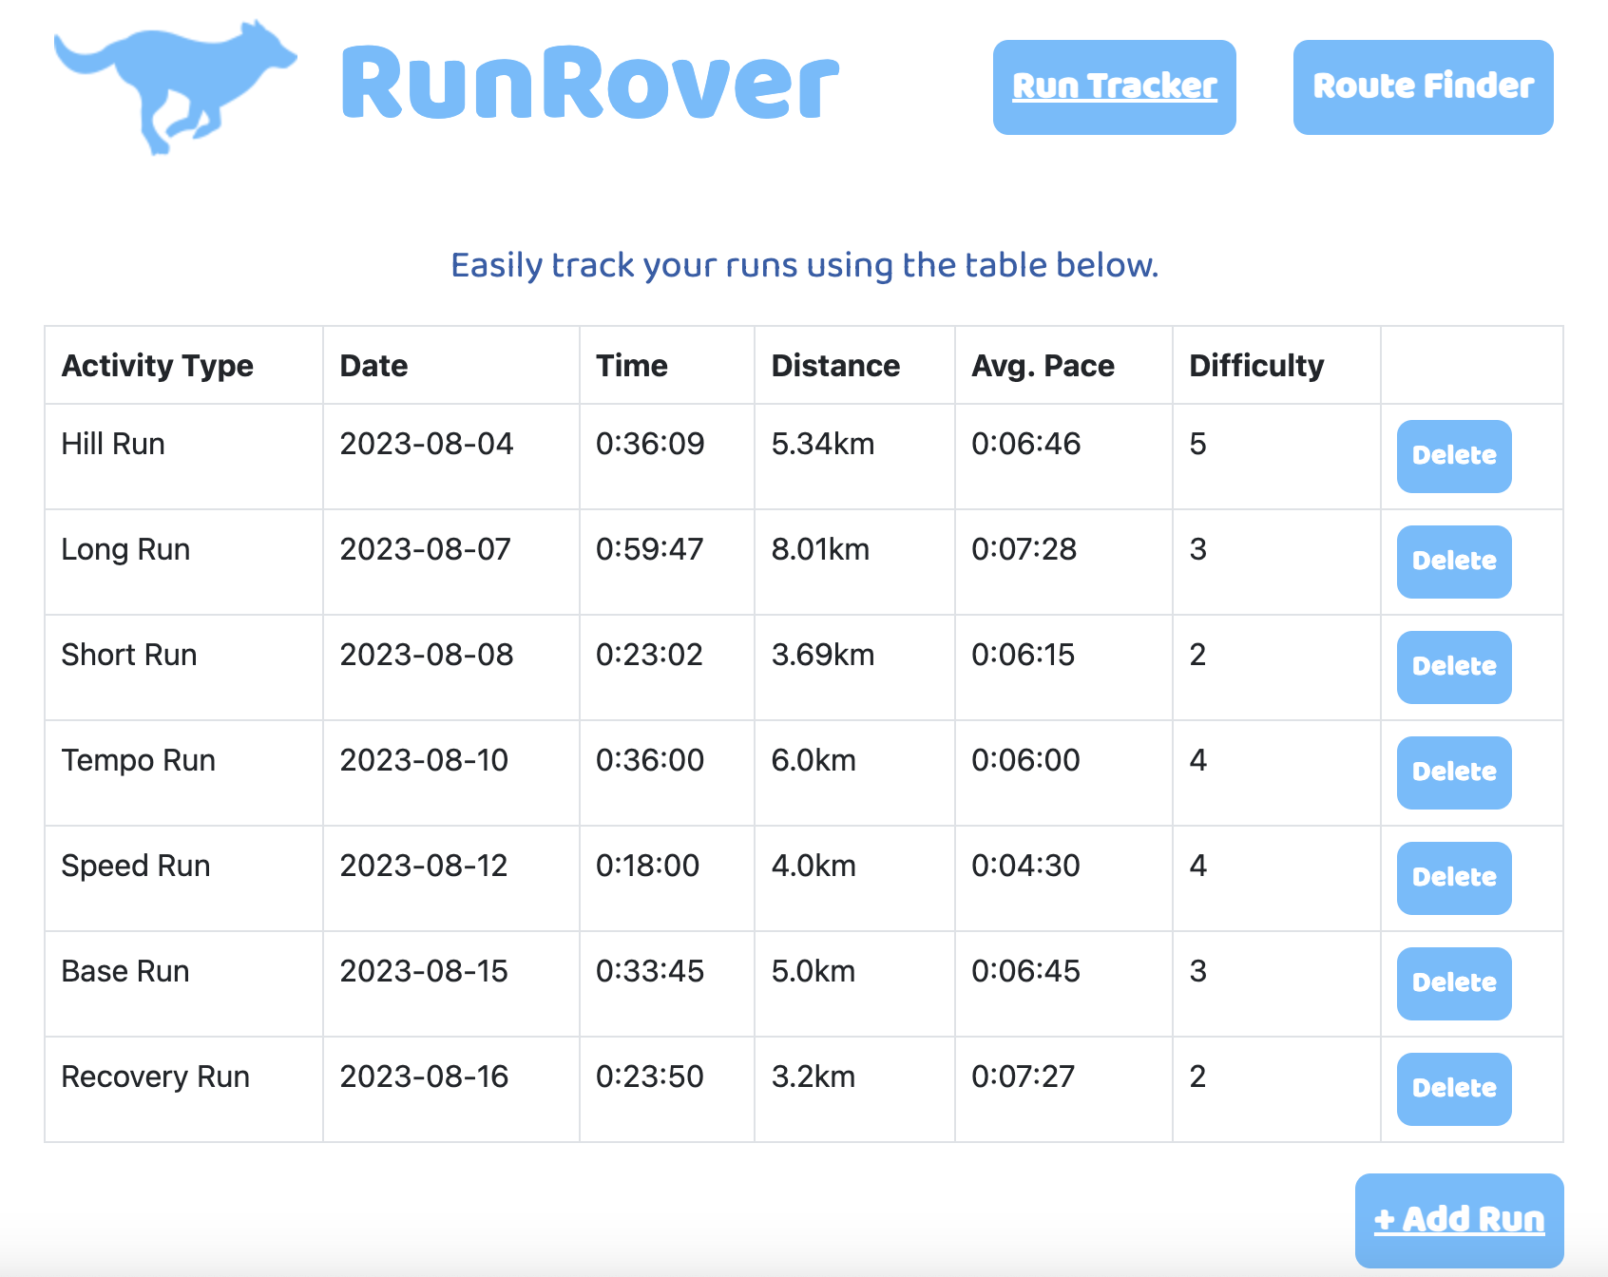Remove the Tempo Run row
Viewport: 1608px width, 1277px height.
coord(1454,772)
